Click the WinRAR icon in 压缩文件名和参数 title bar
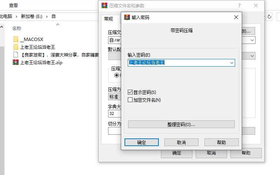The height and width of the screenshot is (175, 280). tap(104, 5)
